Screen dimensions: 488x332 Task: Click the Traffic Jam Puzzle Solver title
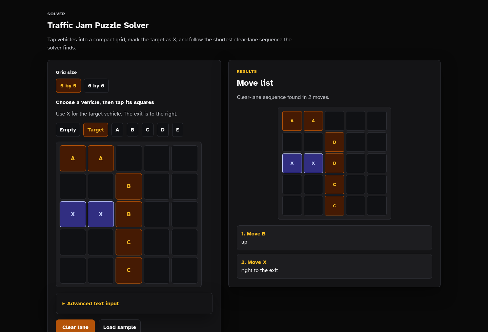pyautogui.click(x=98, y=25)
